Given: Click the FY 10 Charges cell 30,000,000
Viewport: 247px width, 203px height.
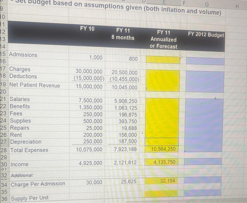Looking at the screenshot, I should point(89,71).
